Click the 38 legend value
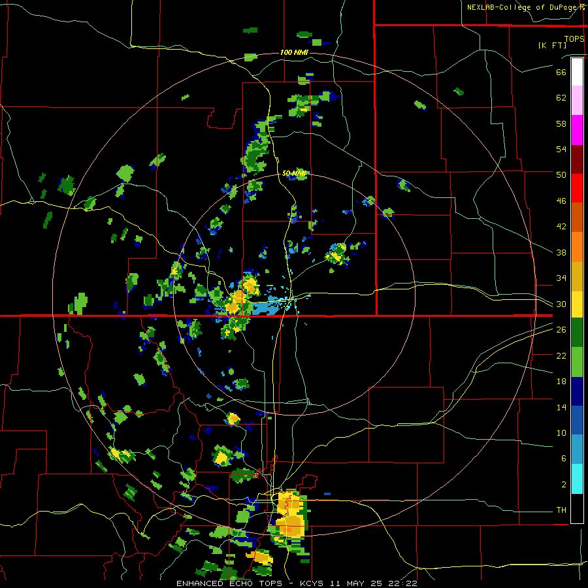This screenshot has width=588, height=588. [561, 252]
